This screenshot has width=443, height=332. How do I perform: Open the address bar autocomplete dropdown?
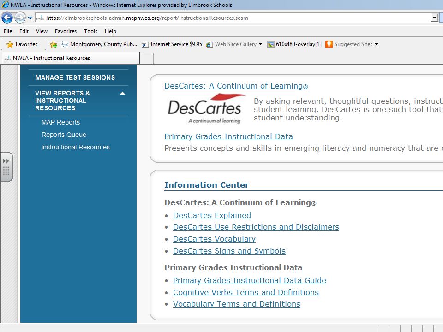(435, 18)
